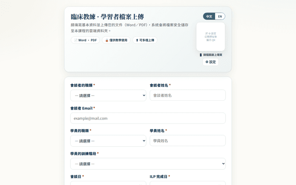Click the QR code placeholder box
Image resolution: width=296 pixels, height=185 pixels.
click(211, 37)
